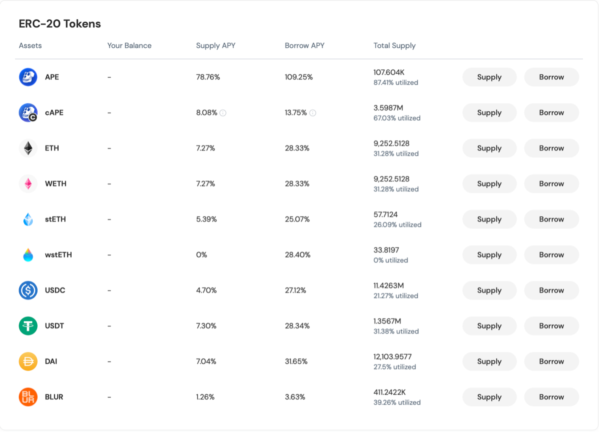Click the APE token icon

pos(28,77)
